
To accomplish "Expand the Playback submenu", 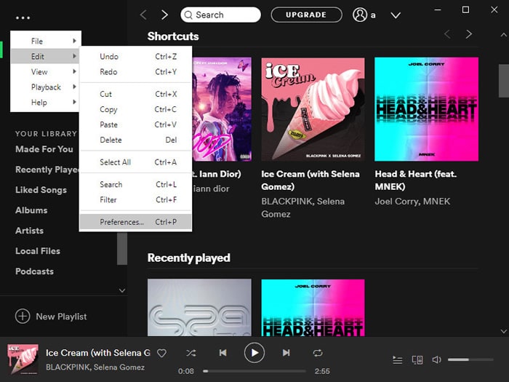I will [45, 87].
